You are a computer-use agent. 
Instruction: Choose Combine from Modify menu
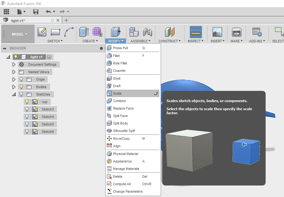[133, 101]
